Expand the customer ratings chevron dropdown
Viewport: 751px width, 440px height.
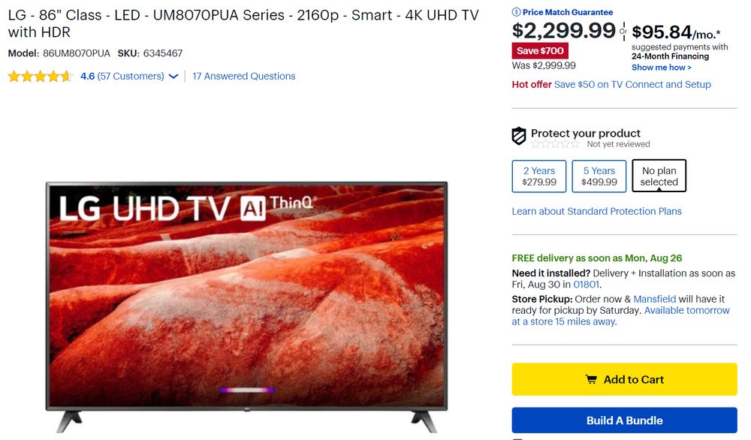click(x=173, y=77)
